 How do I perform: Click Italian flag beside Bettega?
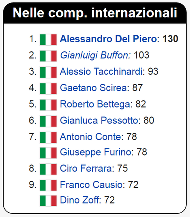tap(48, 105)
